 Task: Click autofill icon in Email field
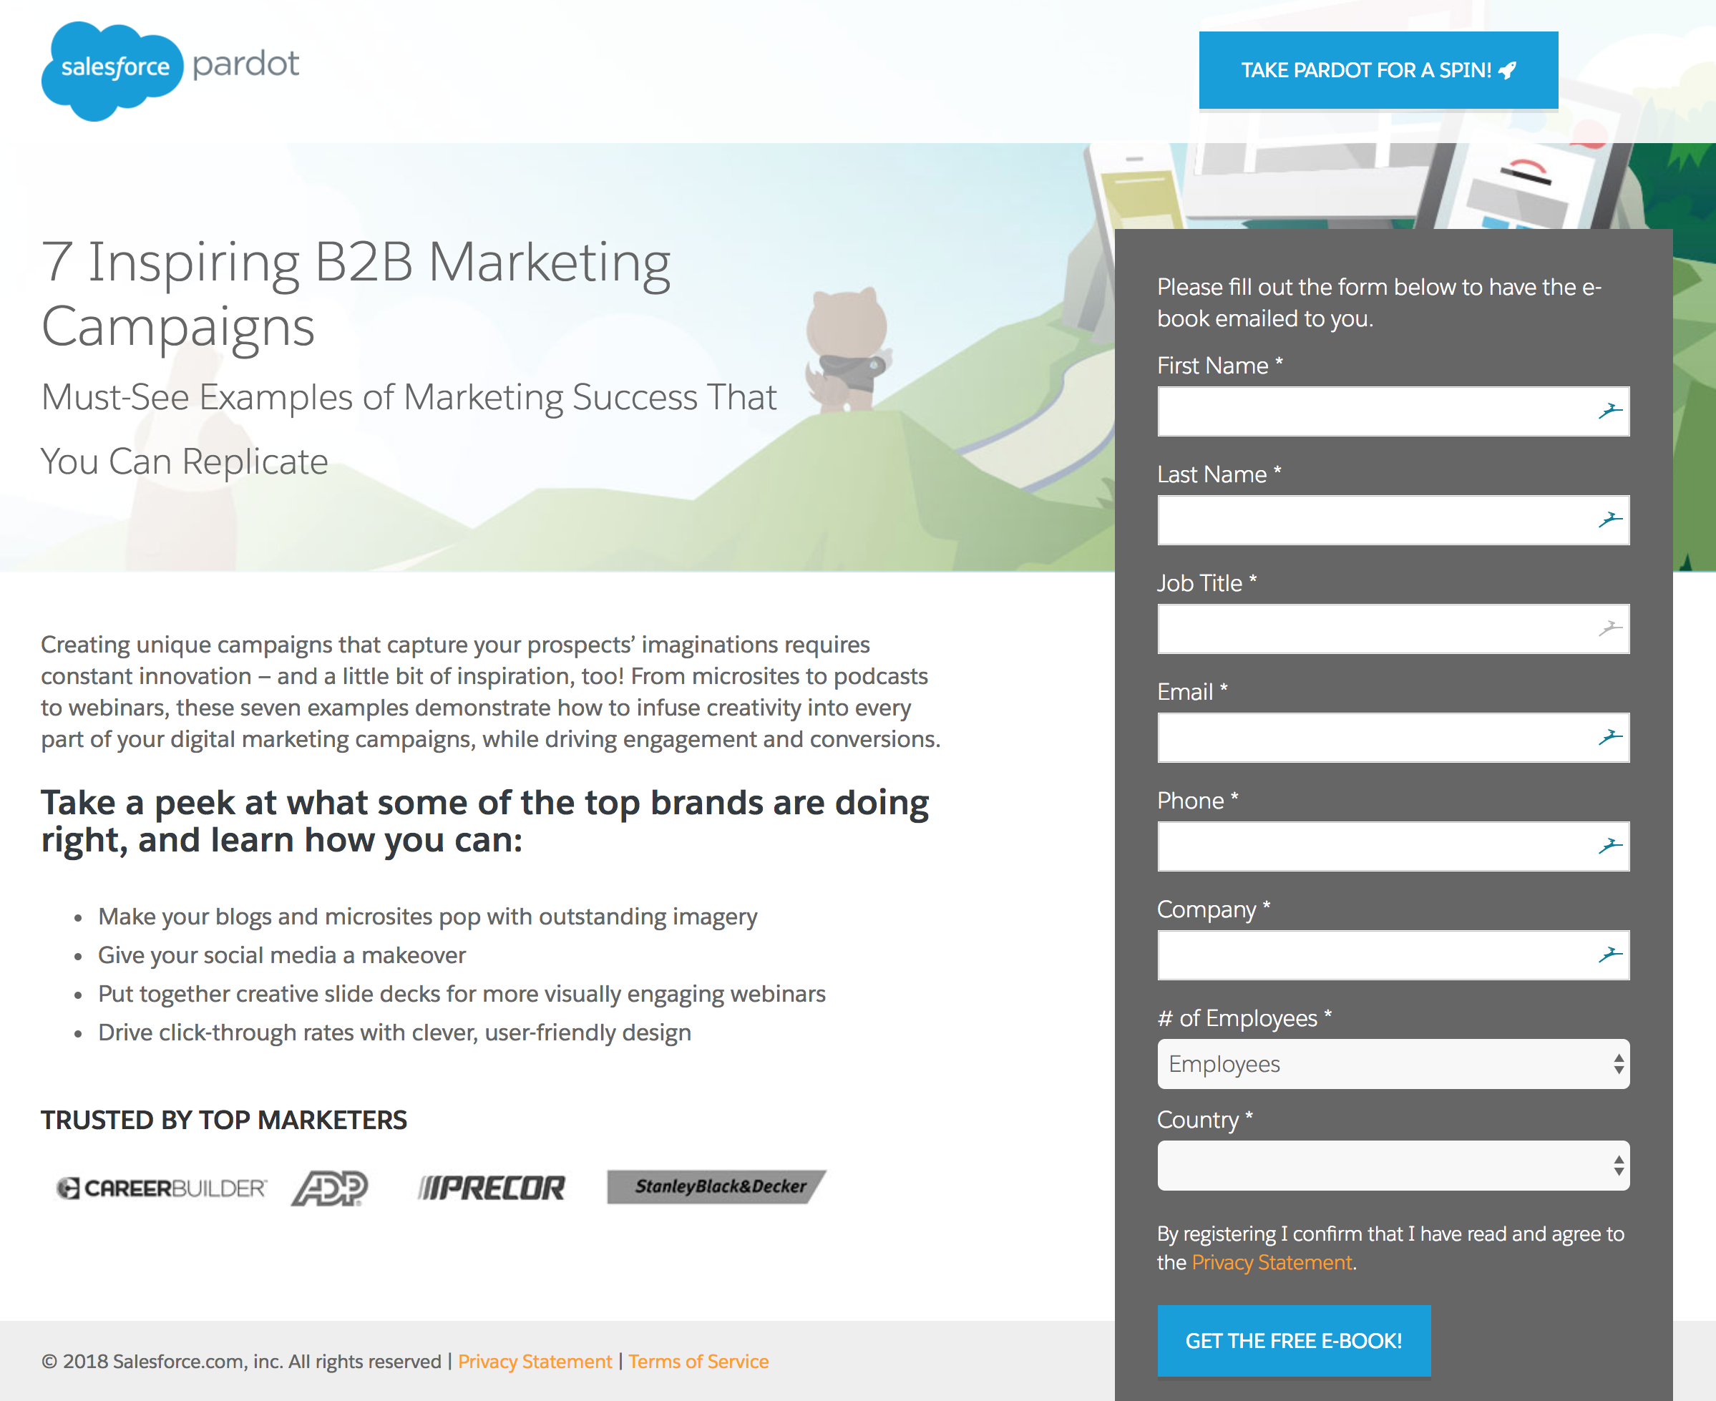[x=1609, y=737]
